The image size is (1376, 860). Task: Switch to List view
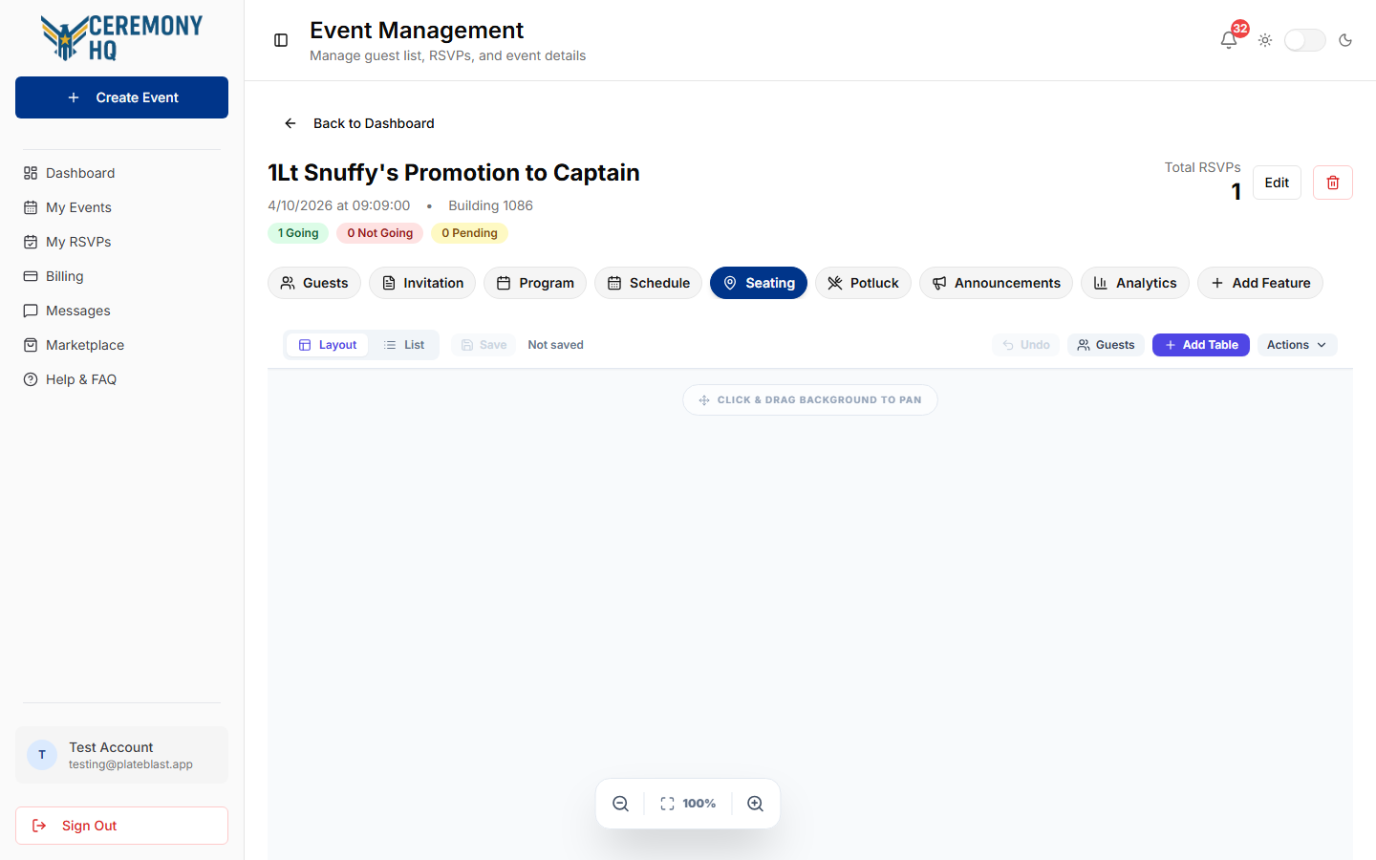(x=404, y=345)
